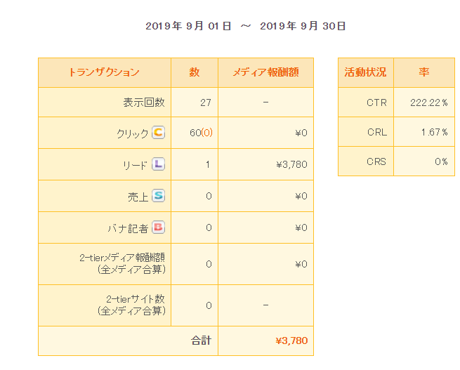Viewport: 460px width, 370px height.
Task: Select the CRS value 0%
Action: [x=442, y=161]
